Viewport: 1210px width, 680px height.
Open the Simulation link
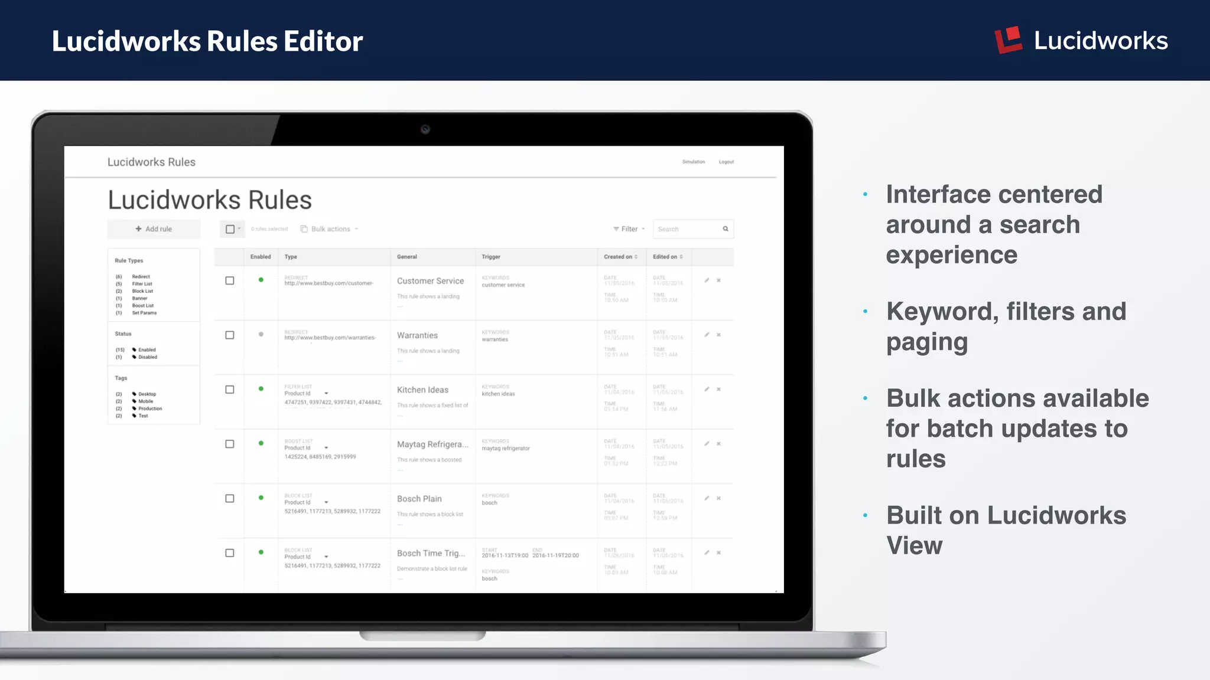tap(694, 162)
